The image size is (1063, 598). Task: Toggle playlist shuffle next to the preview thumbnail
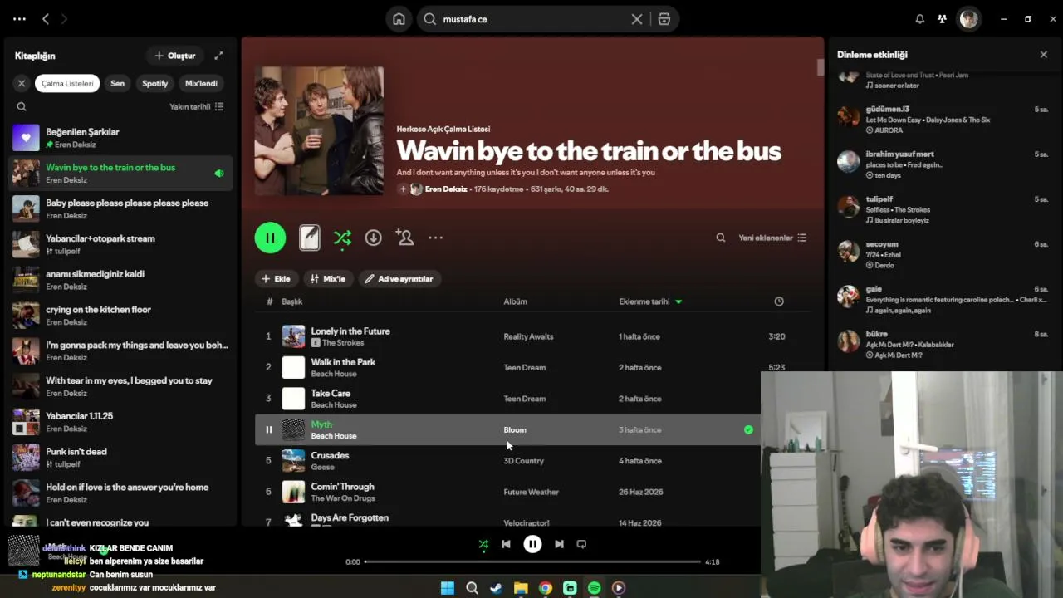click(x=342, y=238)
